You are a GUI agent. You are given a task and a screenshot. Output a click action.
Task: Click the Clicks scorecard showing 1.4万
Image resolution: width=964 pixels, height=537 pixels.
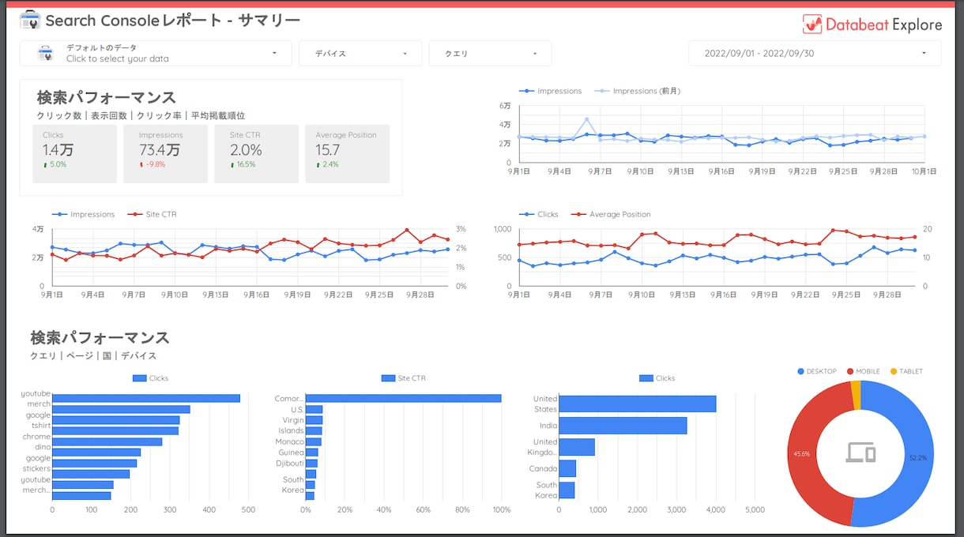point(74,154)
